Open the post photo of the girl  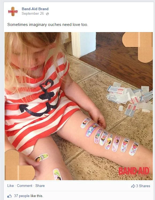tap(79, 106)
